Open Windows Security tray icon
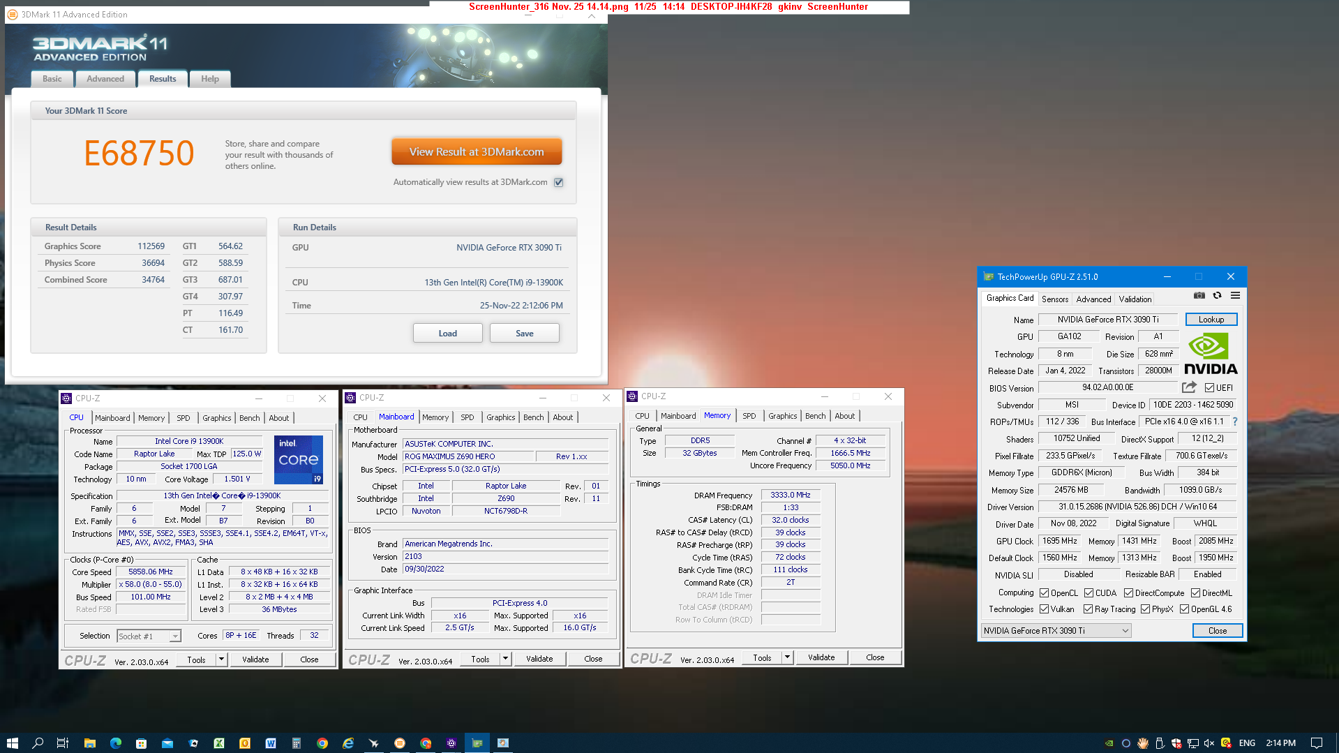The image size is (1339, 753). [1176, 743]
